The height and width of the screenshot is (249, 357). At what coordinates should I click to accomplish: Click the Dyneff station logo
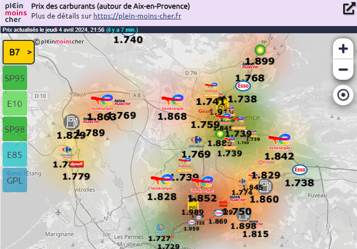(76, 164)
